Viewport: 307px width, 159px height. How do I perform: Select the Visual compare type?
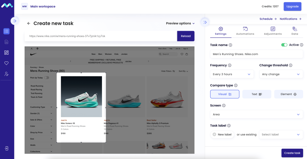pos(225,94)
